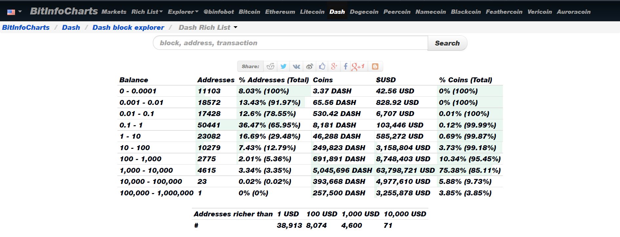
Task: Click the 257,500 DASH cell
Action: click(339, 193)
